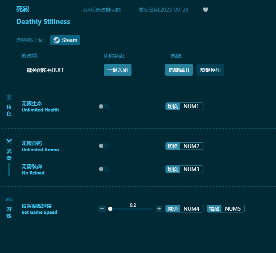
Task: Select the character (角色) category icon
Action: click(x=9, y=97)
